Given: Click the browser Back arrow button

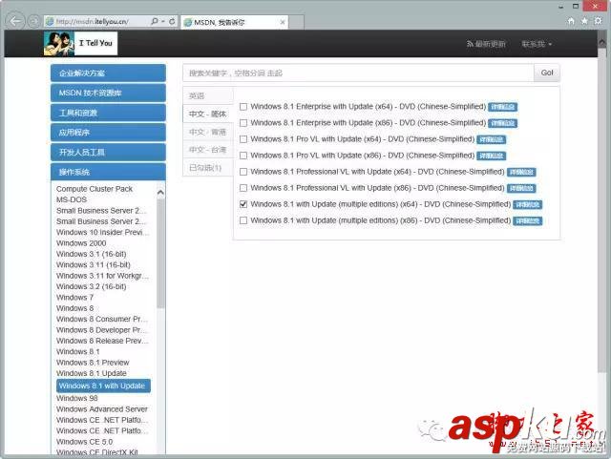Looking at the screenshot, I should click(x=15, y=21).
